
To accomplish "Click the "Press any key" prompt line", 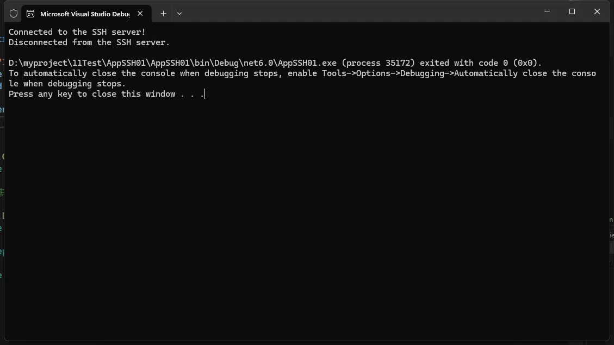I will click(x=106, y=94).
